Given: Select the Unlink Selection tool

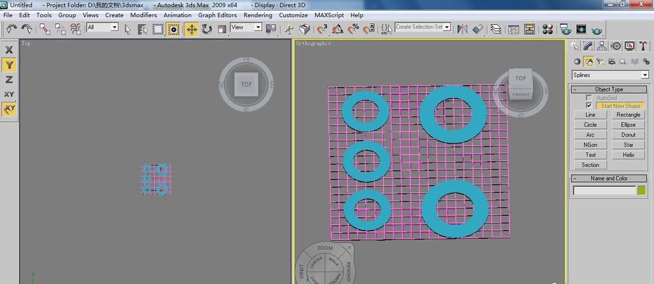Looking at the screenshot, I should tap(60, 29).
